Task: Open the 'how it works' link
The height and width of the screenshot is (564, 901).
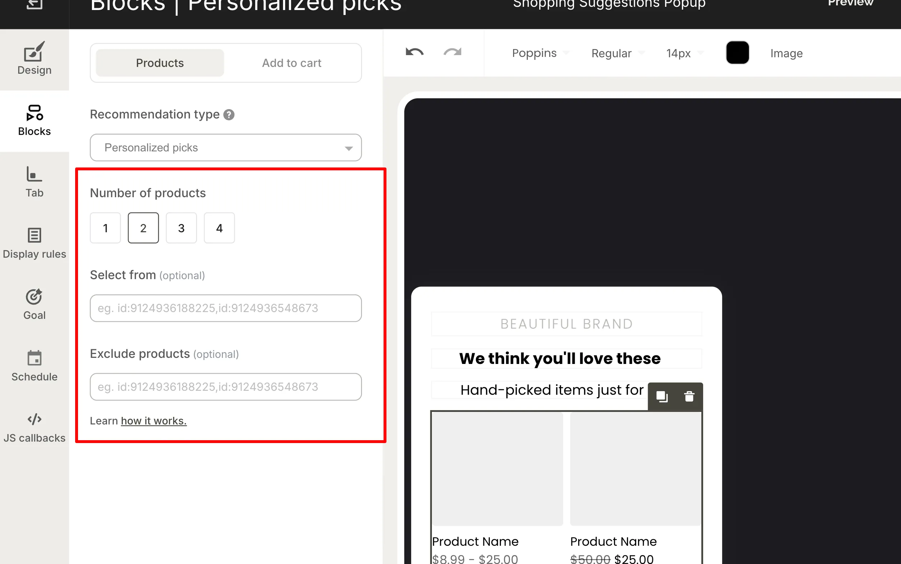Action: (154, 421)
